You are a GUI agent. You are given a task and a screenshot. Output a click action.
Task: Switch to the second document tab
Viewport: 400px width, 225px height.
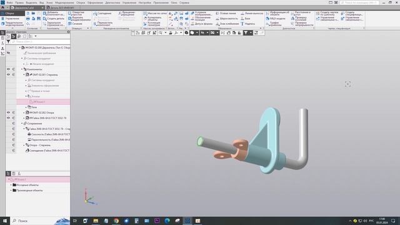tap(62, 7)
